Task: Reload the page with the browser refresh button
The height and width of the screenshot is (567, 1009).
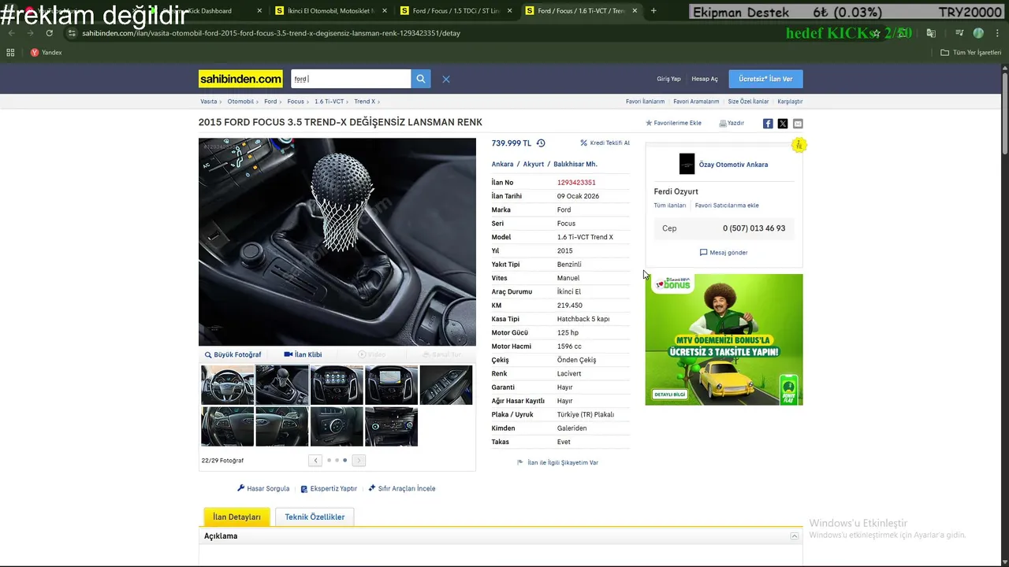Action: 49,33
